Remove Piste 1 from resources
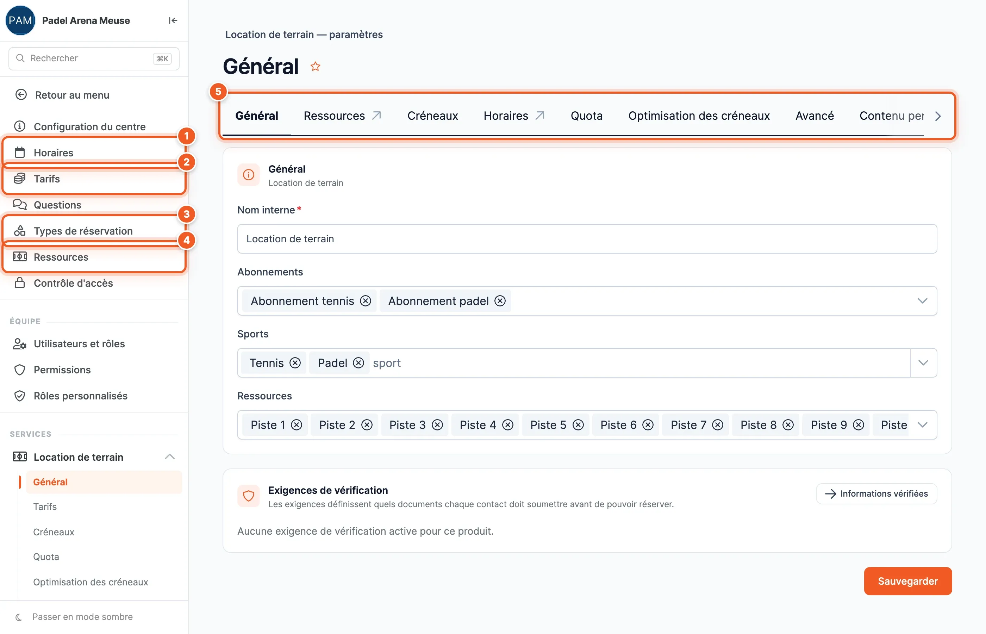986x634 pixels. [297, 424]
